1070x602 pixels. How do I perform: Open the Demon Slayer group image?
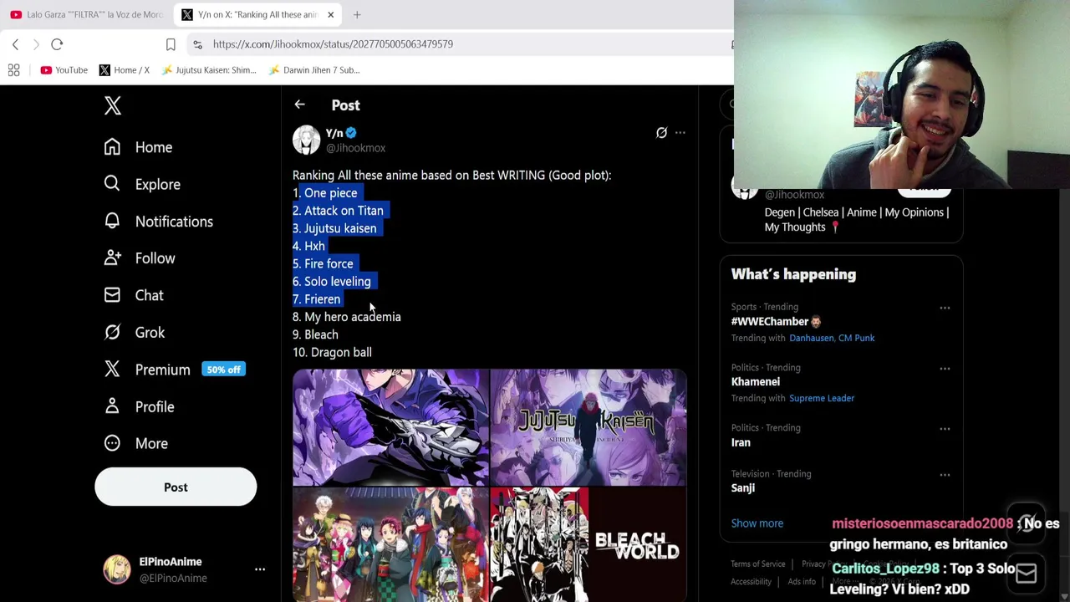click(390, 544)
